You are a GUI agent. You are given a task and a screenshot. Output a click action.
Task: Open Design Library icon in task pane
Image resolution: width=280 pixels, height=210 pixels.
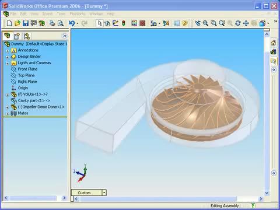(274, 52)
